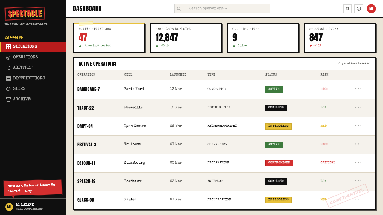Open operation TRACT-22
This screenshot has width=383, height=215.
86,108
